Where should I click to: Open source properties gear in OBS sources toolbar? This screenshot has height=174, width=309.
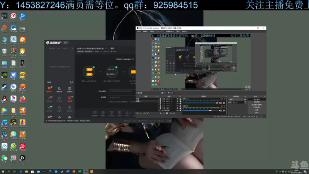167,113
